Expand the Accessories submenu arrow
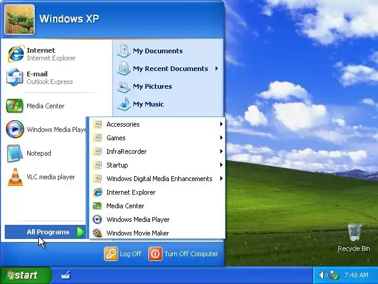Screen dimensions: 378x284 coord(221,124)
